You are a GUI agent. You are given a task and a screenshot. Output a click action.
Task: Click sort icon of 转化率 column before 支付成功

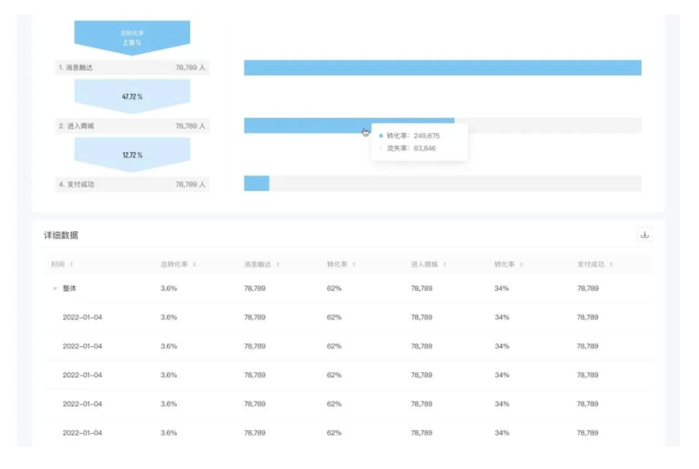coord(521,264)
